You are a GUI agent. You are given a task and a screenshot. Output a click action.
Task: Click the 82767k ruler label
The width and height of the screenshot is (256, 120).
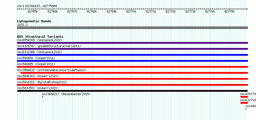(x=72, y=11)
